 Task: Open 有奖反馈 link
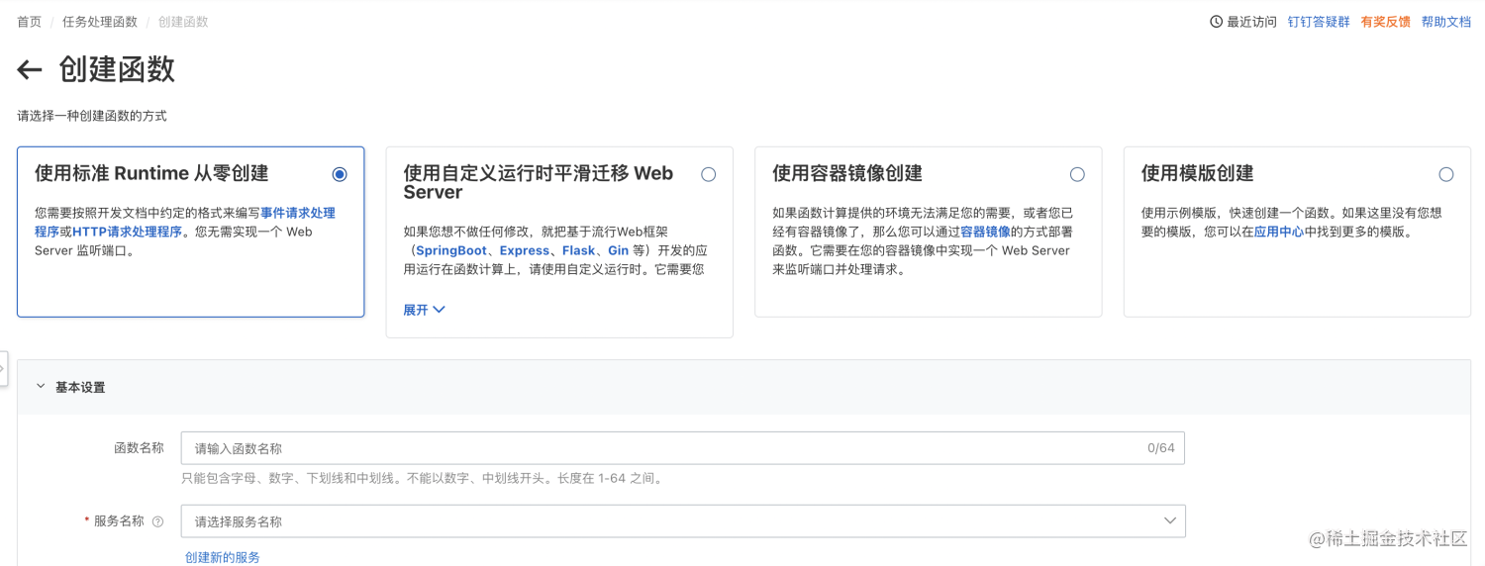[x=1386, y=22]
